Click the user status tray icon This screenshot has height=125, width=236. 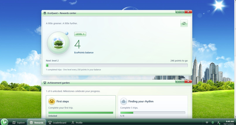[x=218, y=123]
